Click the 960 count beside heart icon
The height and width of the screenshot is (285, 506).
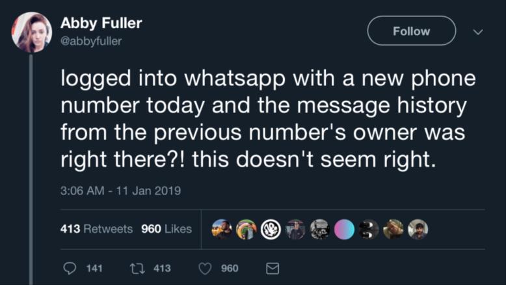[230, 268]
